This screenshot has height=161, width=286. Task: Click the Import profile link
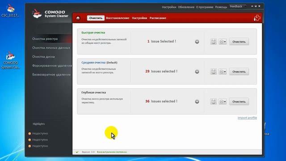[x=247, y=118]
